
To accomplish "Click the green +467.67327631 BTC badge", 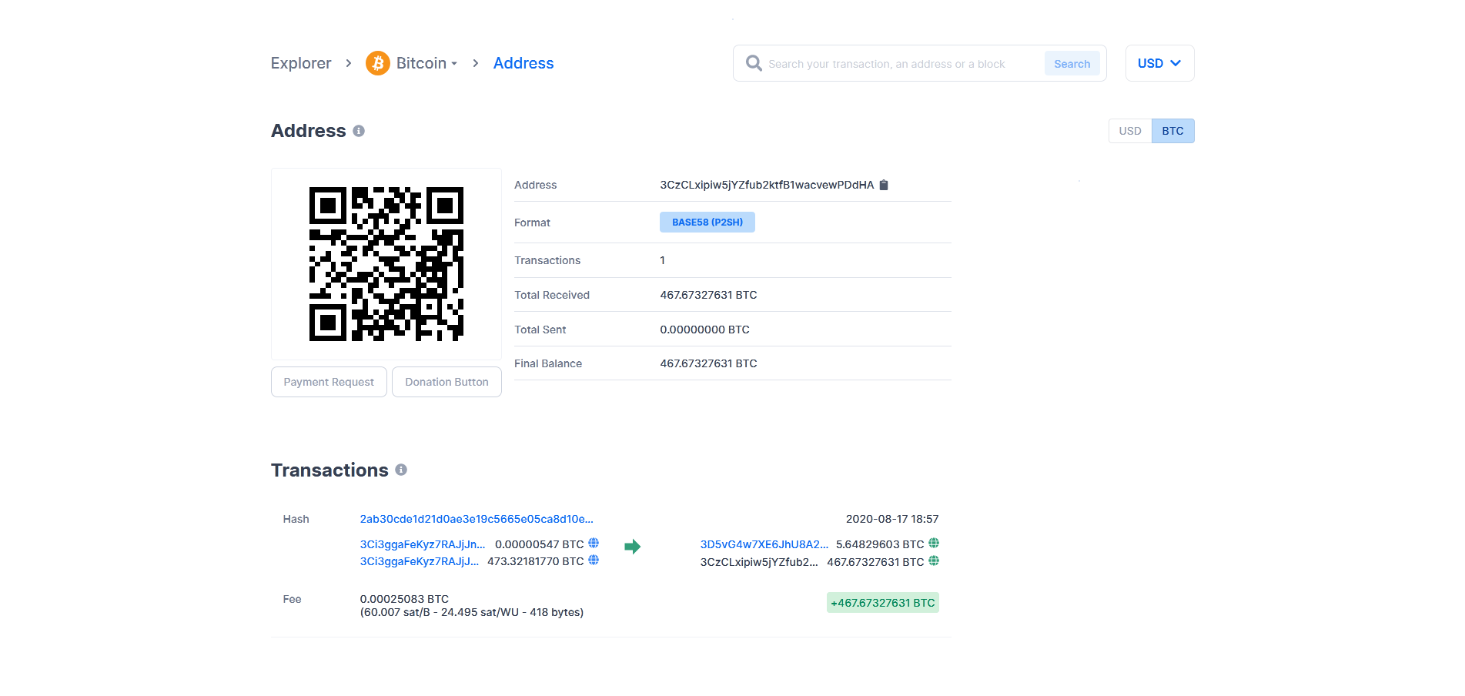I will (882, 603).
